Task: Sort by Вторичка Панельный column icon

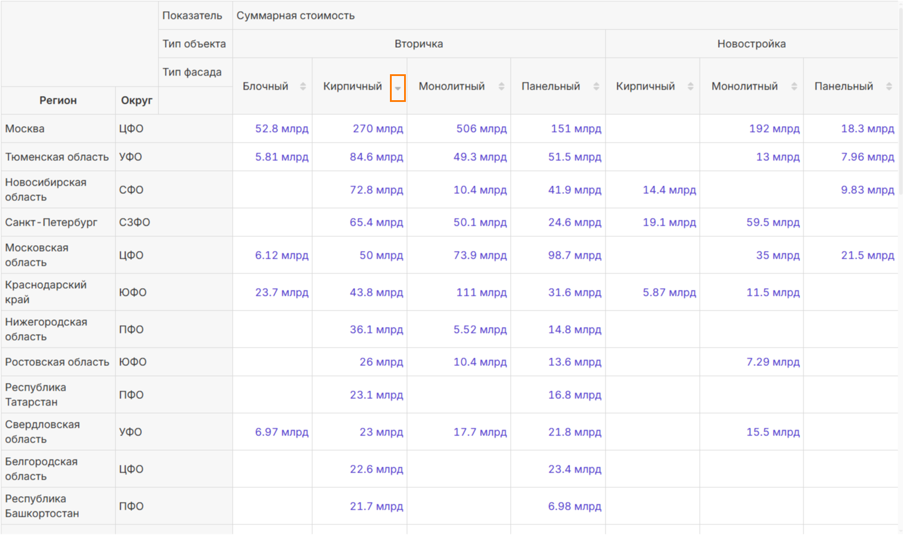Action: [596, 87]
